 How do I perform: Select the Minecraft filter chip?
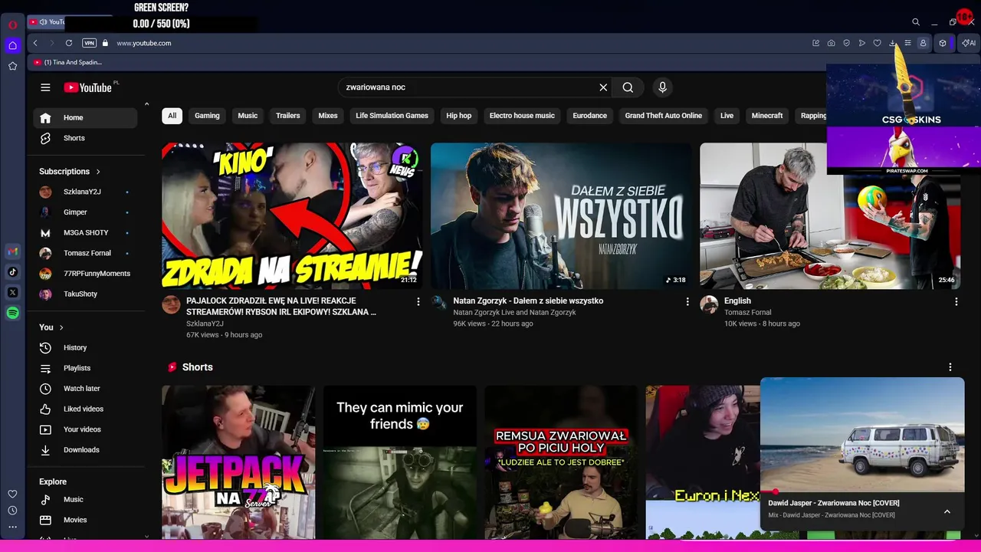click(767, 116)
